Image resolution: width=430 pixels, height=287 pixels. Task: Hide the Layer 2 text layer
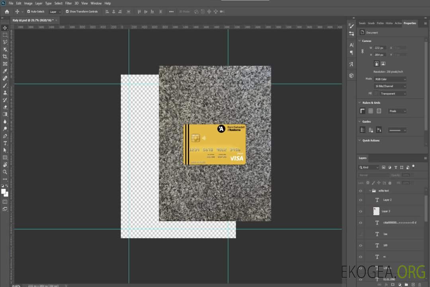[361, 200]
